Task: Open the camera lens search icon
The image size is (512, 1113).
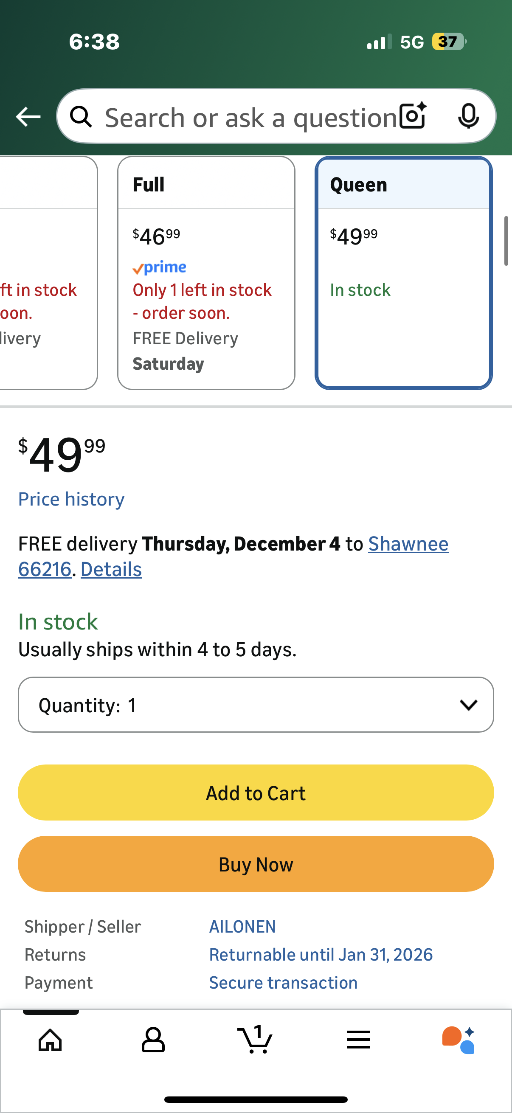Action: tap(413, 116)
